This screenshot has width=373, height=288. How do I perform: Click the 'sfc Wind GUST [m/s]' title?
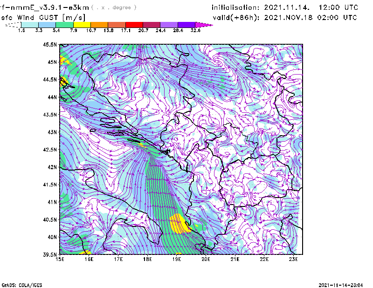click(x=43, y=18)
